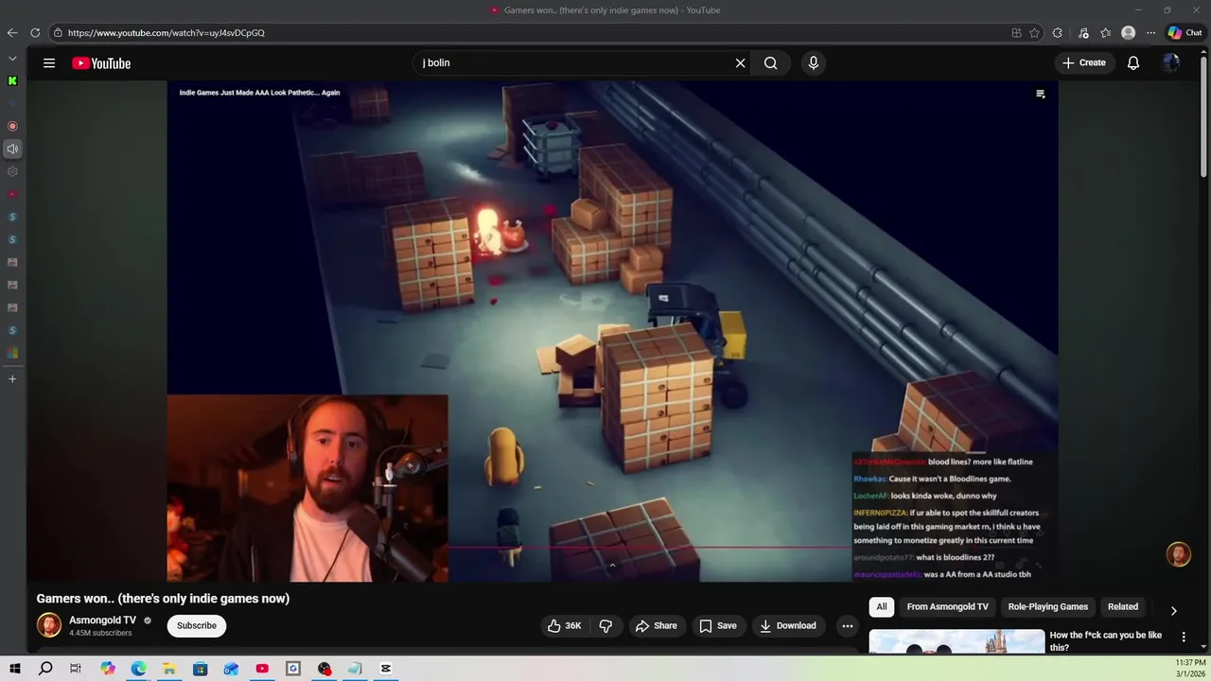Download the video
The width and height of the screenshot is (1211, 681).
(x=787, y=625)
